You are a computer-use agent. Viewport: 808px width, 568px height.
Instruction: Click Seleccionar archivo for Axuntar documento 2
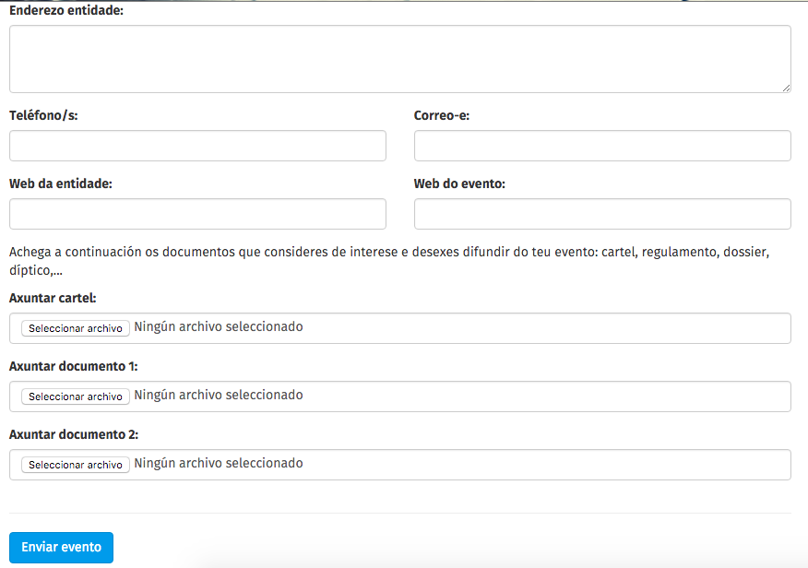pyautogui.click(x=74, y=464)
